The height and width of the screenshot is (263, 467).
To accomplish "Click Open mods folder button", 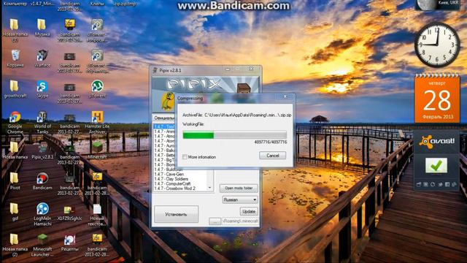I will [x=239, y=188].
